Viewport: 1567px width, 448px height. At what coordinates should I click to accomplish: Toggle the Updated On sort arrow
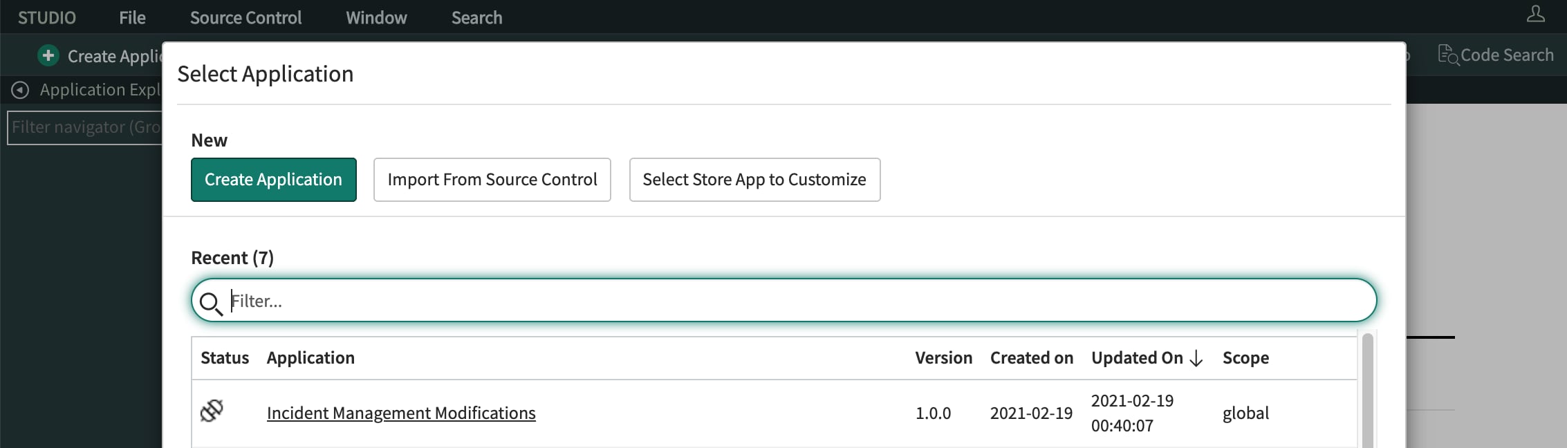pos(1196,358)
